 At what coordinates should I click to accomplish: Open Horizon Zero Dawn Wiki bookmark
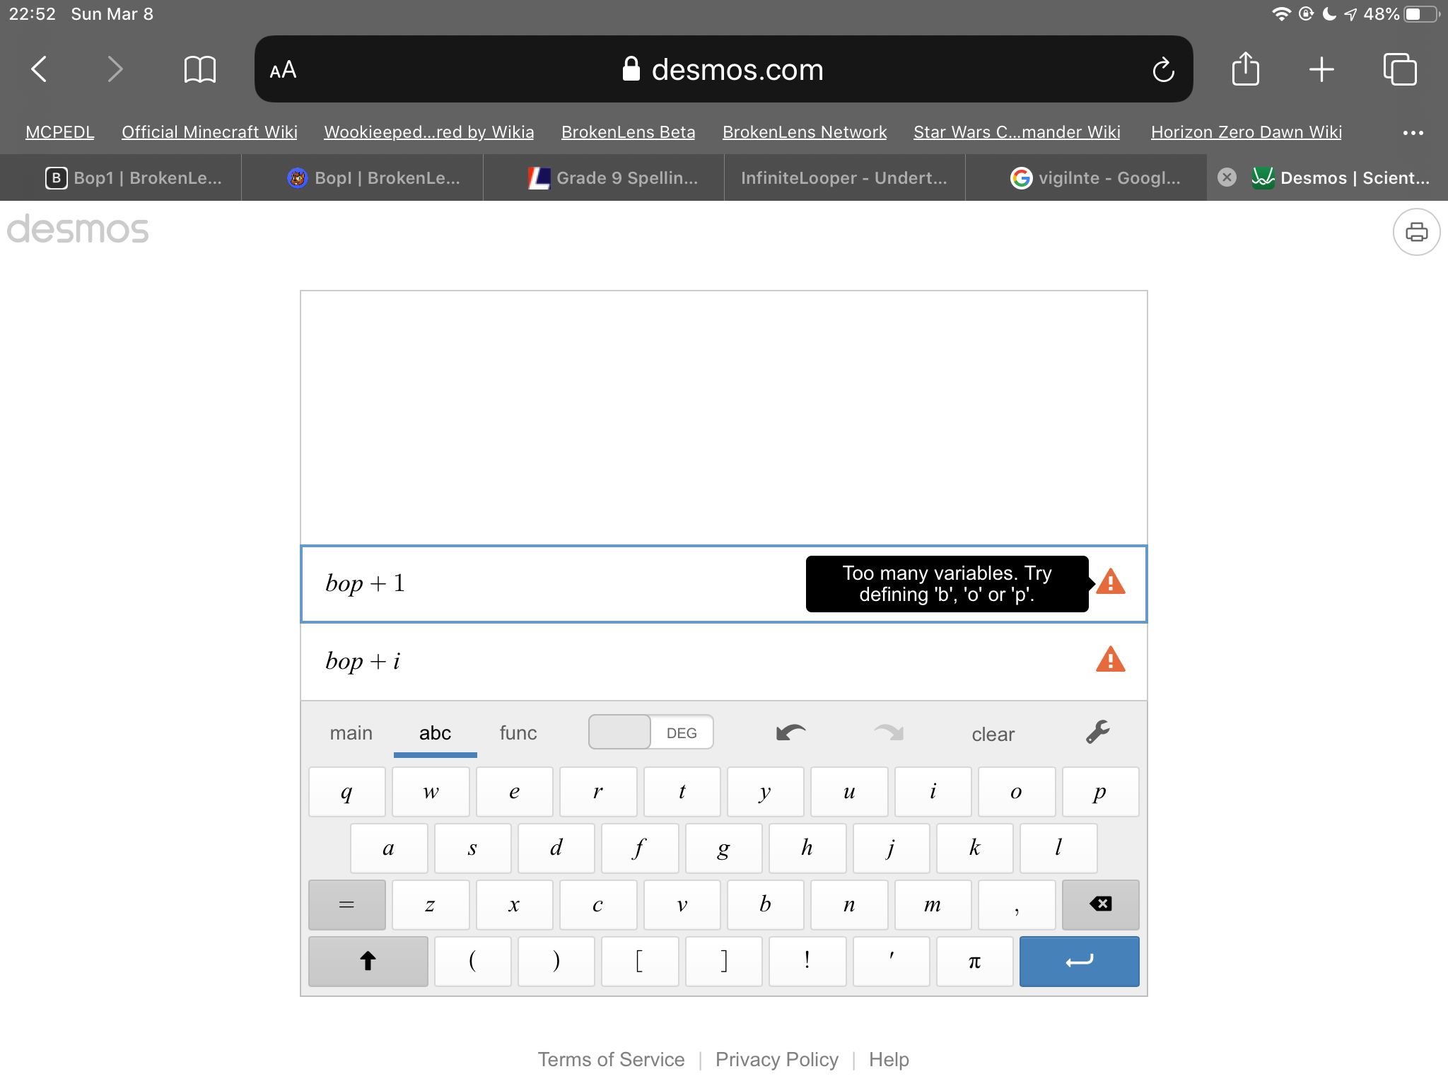[1246, 132]
